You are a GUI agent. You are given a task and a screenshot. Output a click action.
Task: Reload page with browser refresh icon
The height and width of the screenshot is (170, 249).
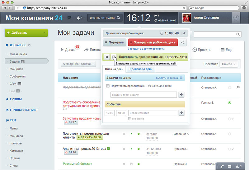(184, 8)
